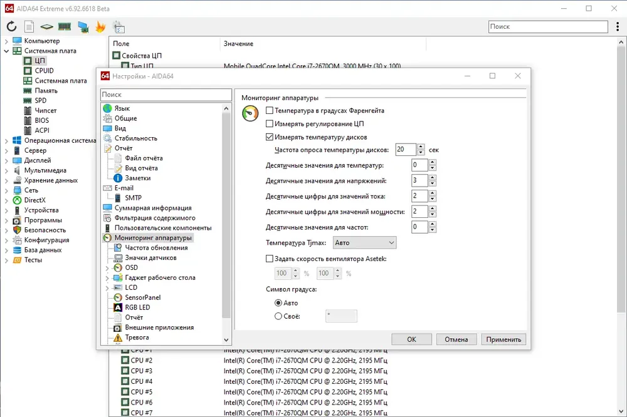The image size is (627, 417).
Task: Click the Отмена button
Action: click(x=456, y=339)
